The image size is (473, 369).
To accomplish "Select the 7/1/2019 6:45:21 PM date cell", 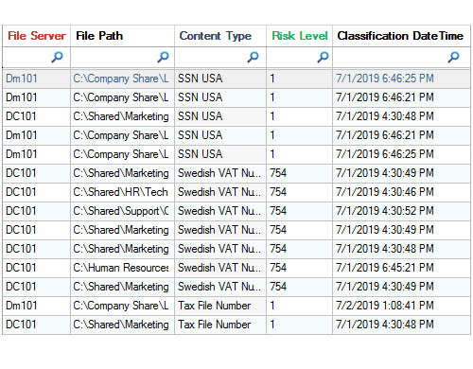I will coord(401,268).
